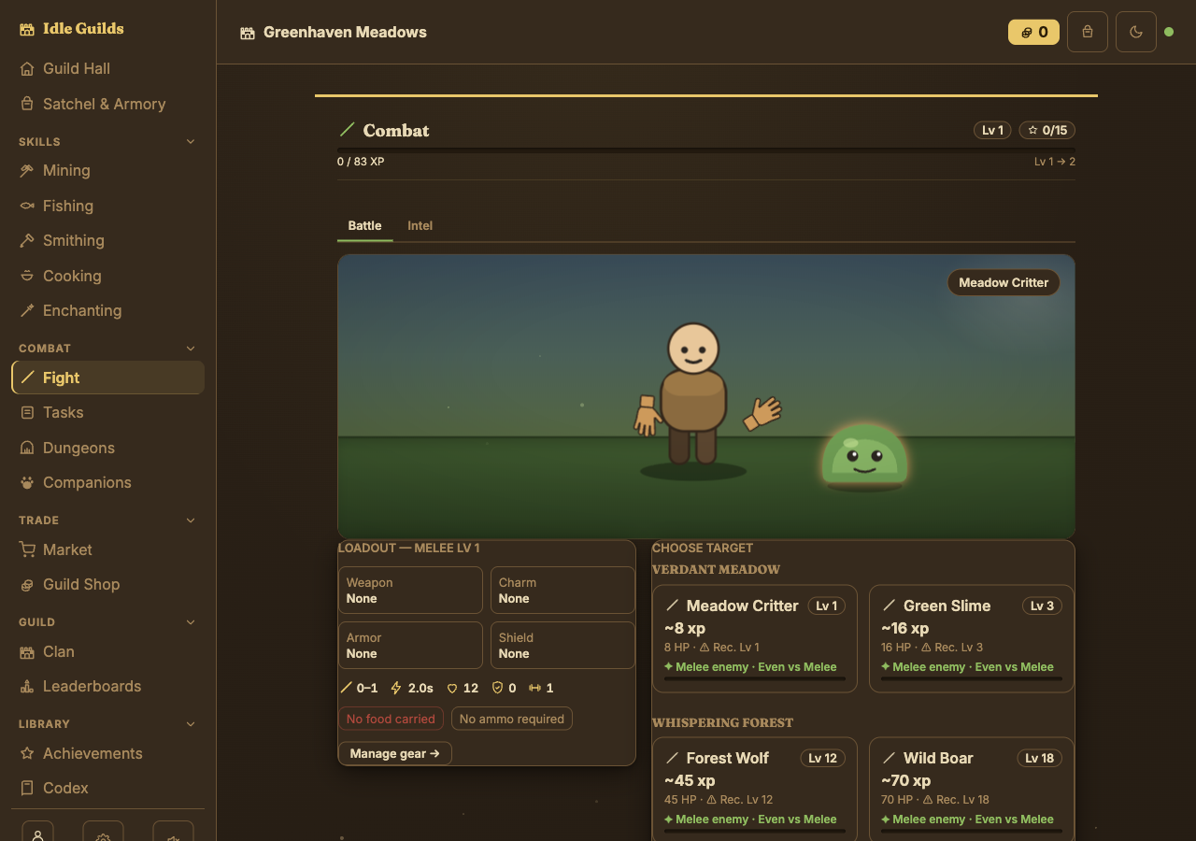
Task: Select the Charm loadout slot
Action: click(x=562, y=590)
